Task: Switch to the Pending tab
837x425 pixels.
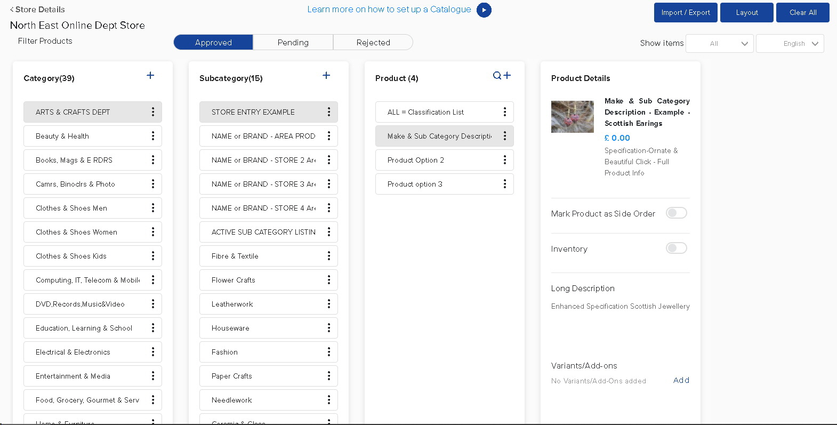Action: point(293,43)
